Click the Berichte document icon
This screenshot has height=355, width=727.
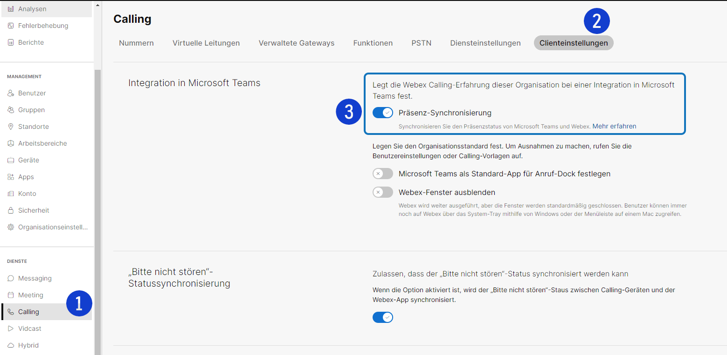[11, 42]
